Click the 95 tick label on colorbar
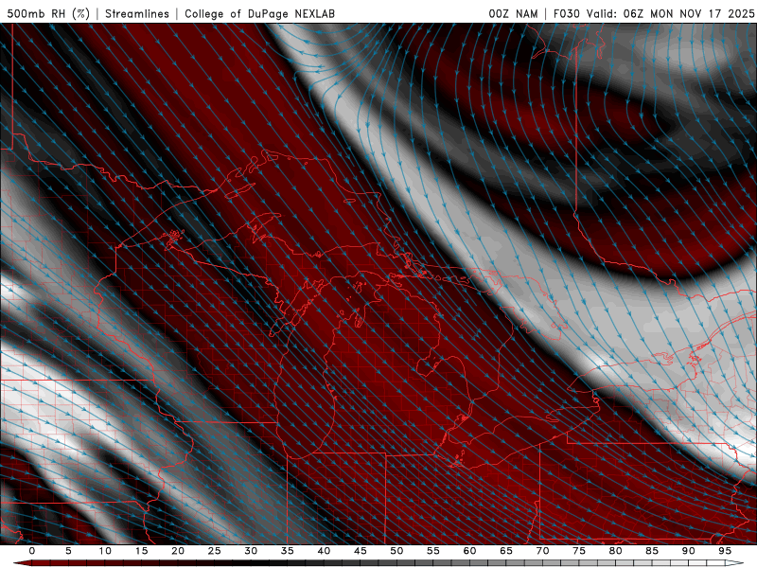The height and width of the screenshot is (568, 757). click(x=725, y=551)
